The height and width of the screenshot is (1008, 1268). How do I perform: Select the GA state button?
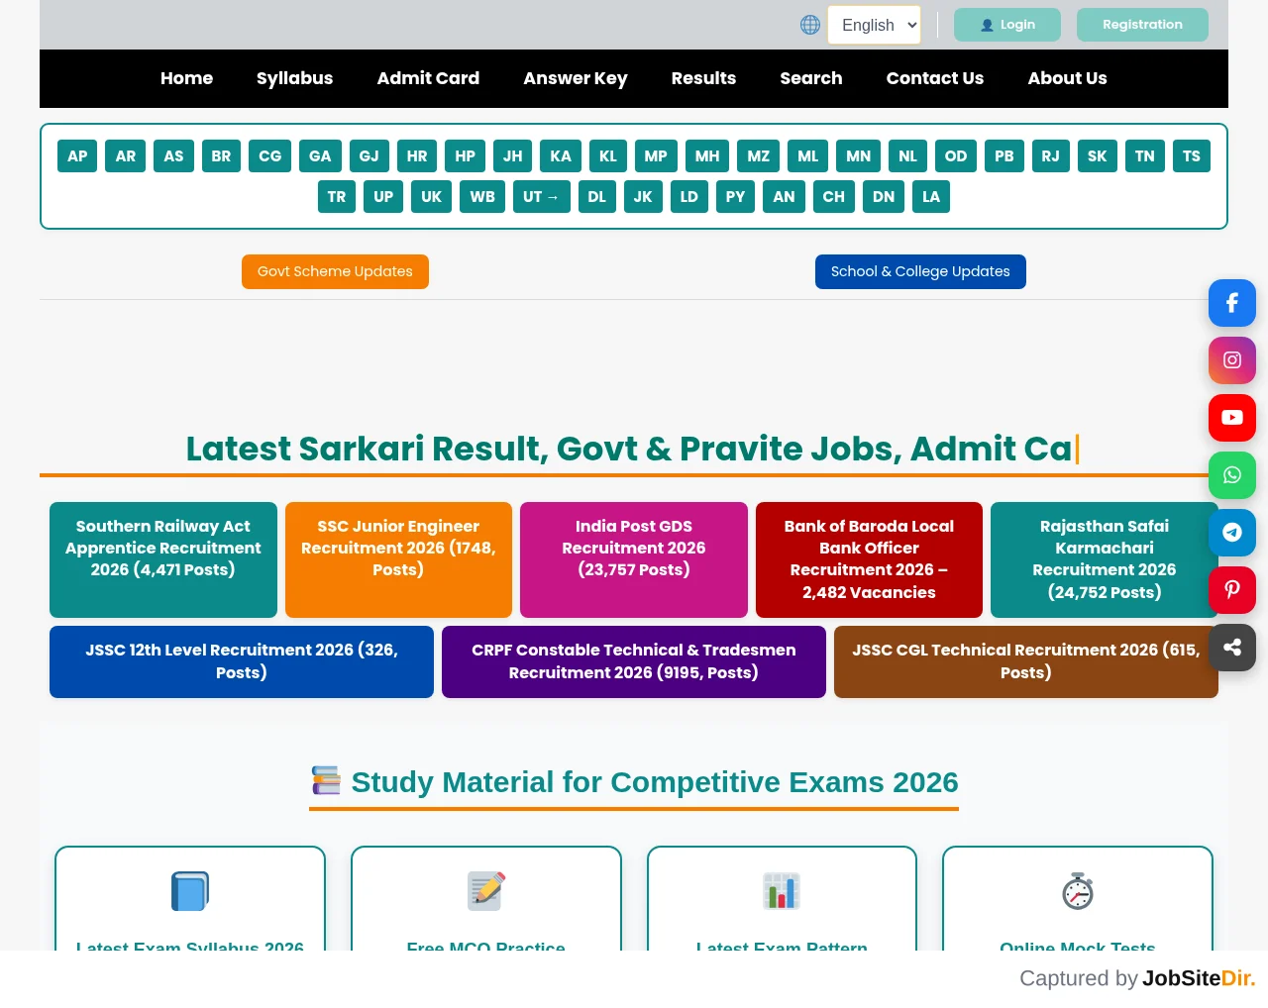(x=320, y=155)
